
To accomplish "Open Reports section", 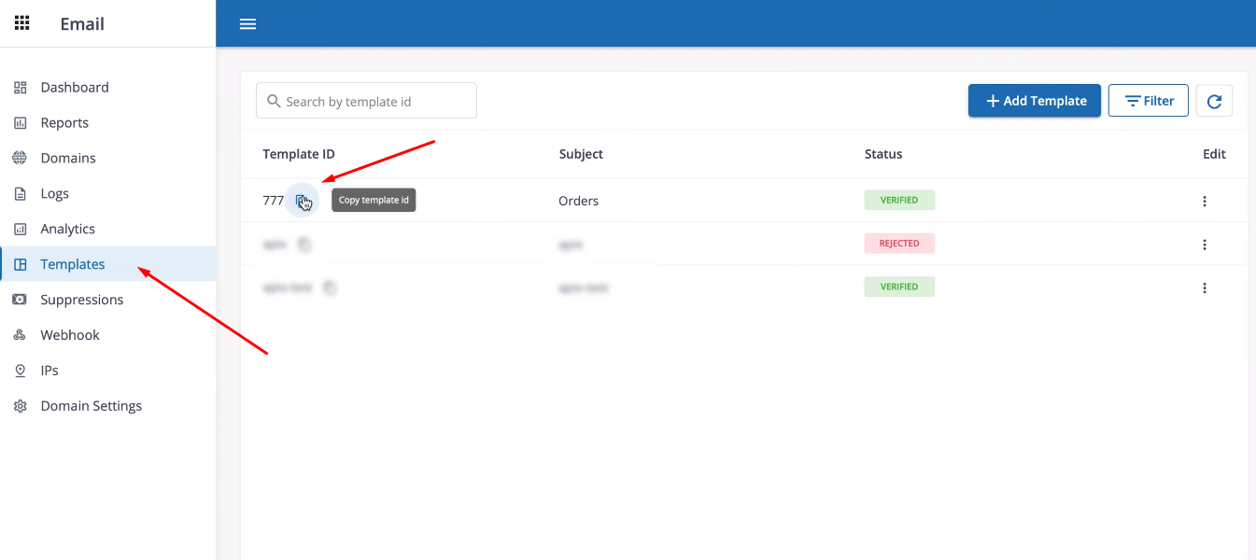I will pos(64,123).
